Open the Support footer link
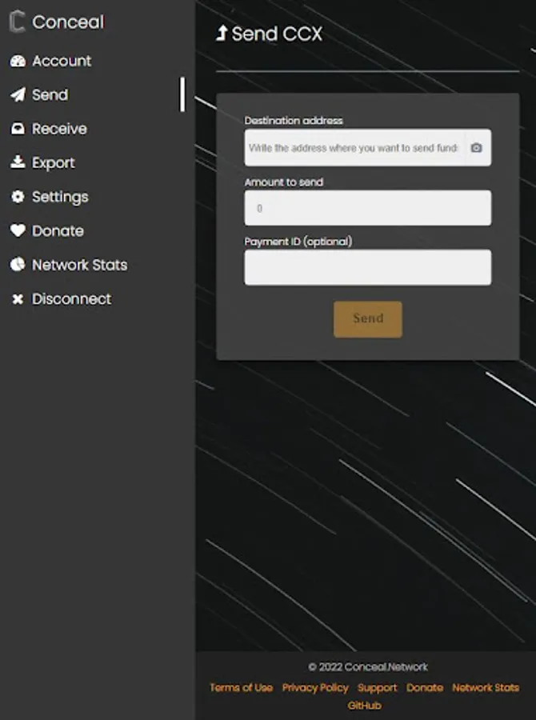The height and width of the screenshot is (720, 536). [x=377, y=687]
